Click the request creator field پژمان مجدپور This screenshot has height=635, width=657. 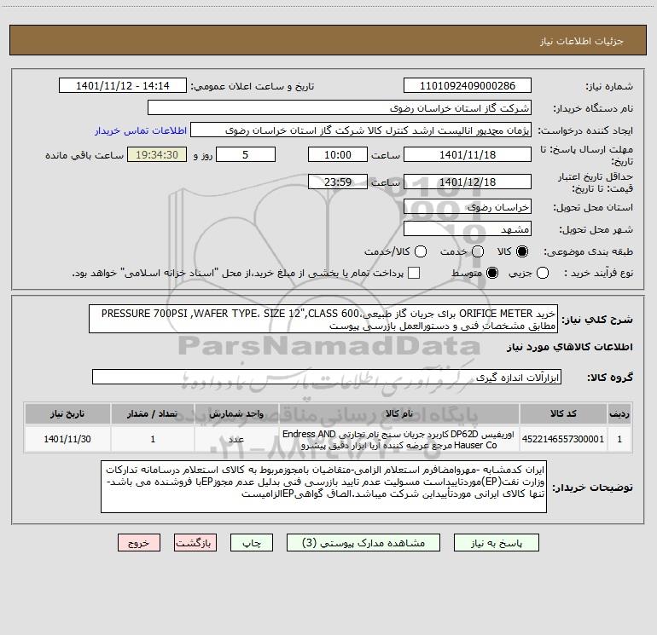[x=361, y=130]
